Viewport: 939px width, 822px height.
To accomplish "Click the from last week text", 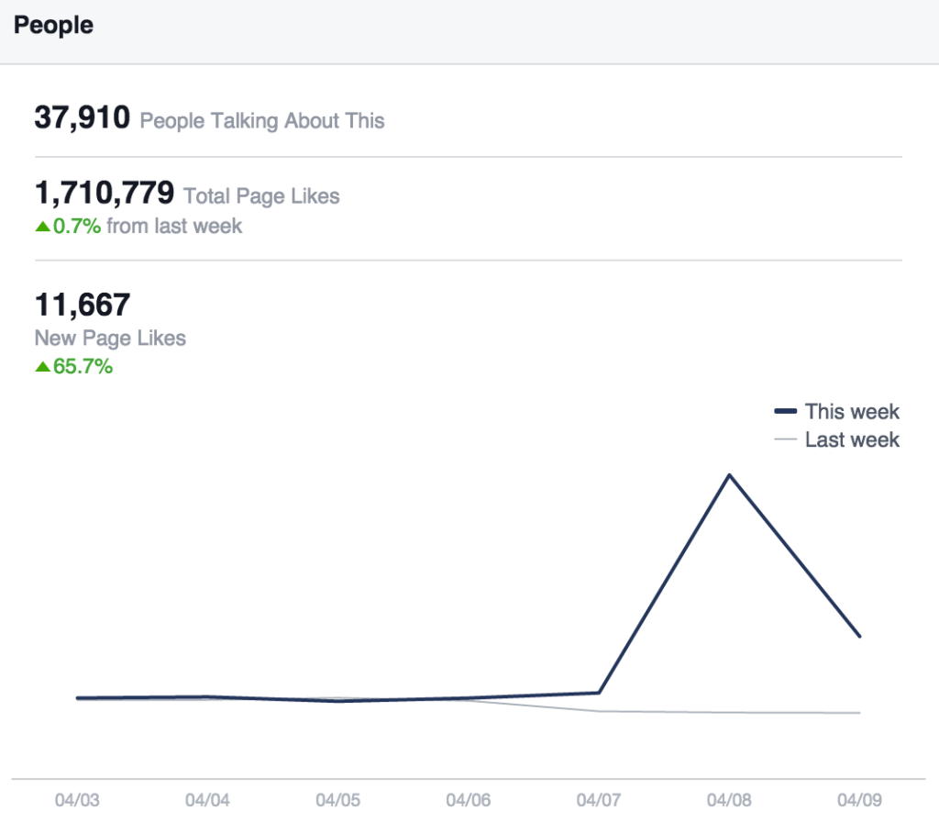I will click(x=174, y=226).
